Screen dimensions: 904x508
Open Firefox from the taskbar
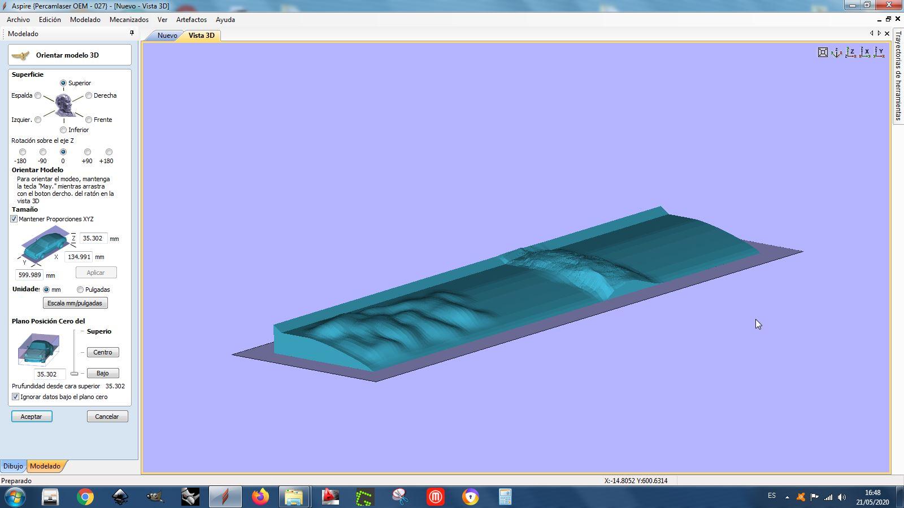260,497
